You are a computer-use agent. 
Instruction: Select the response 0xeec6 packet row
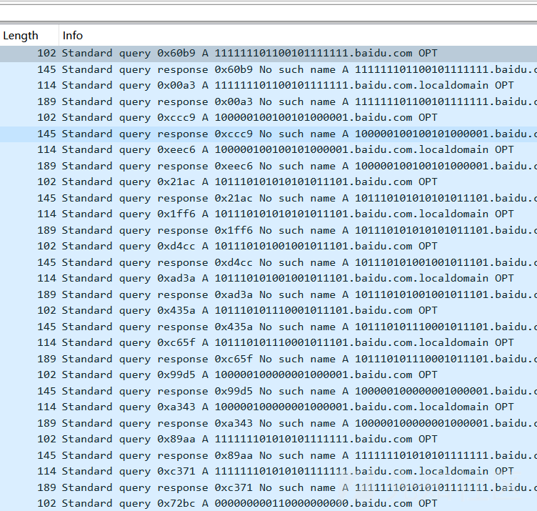click(x=268, y=167)
